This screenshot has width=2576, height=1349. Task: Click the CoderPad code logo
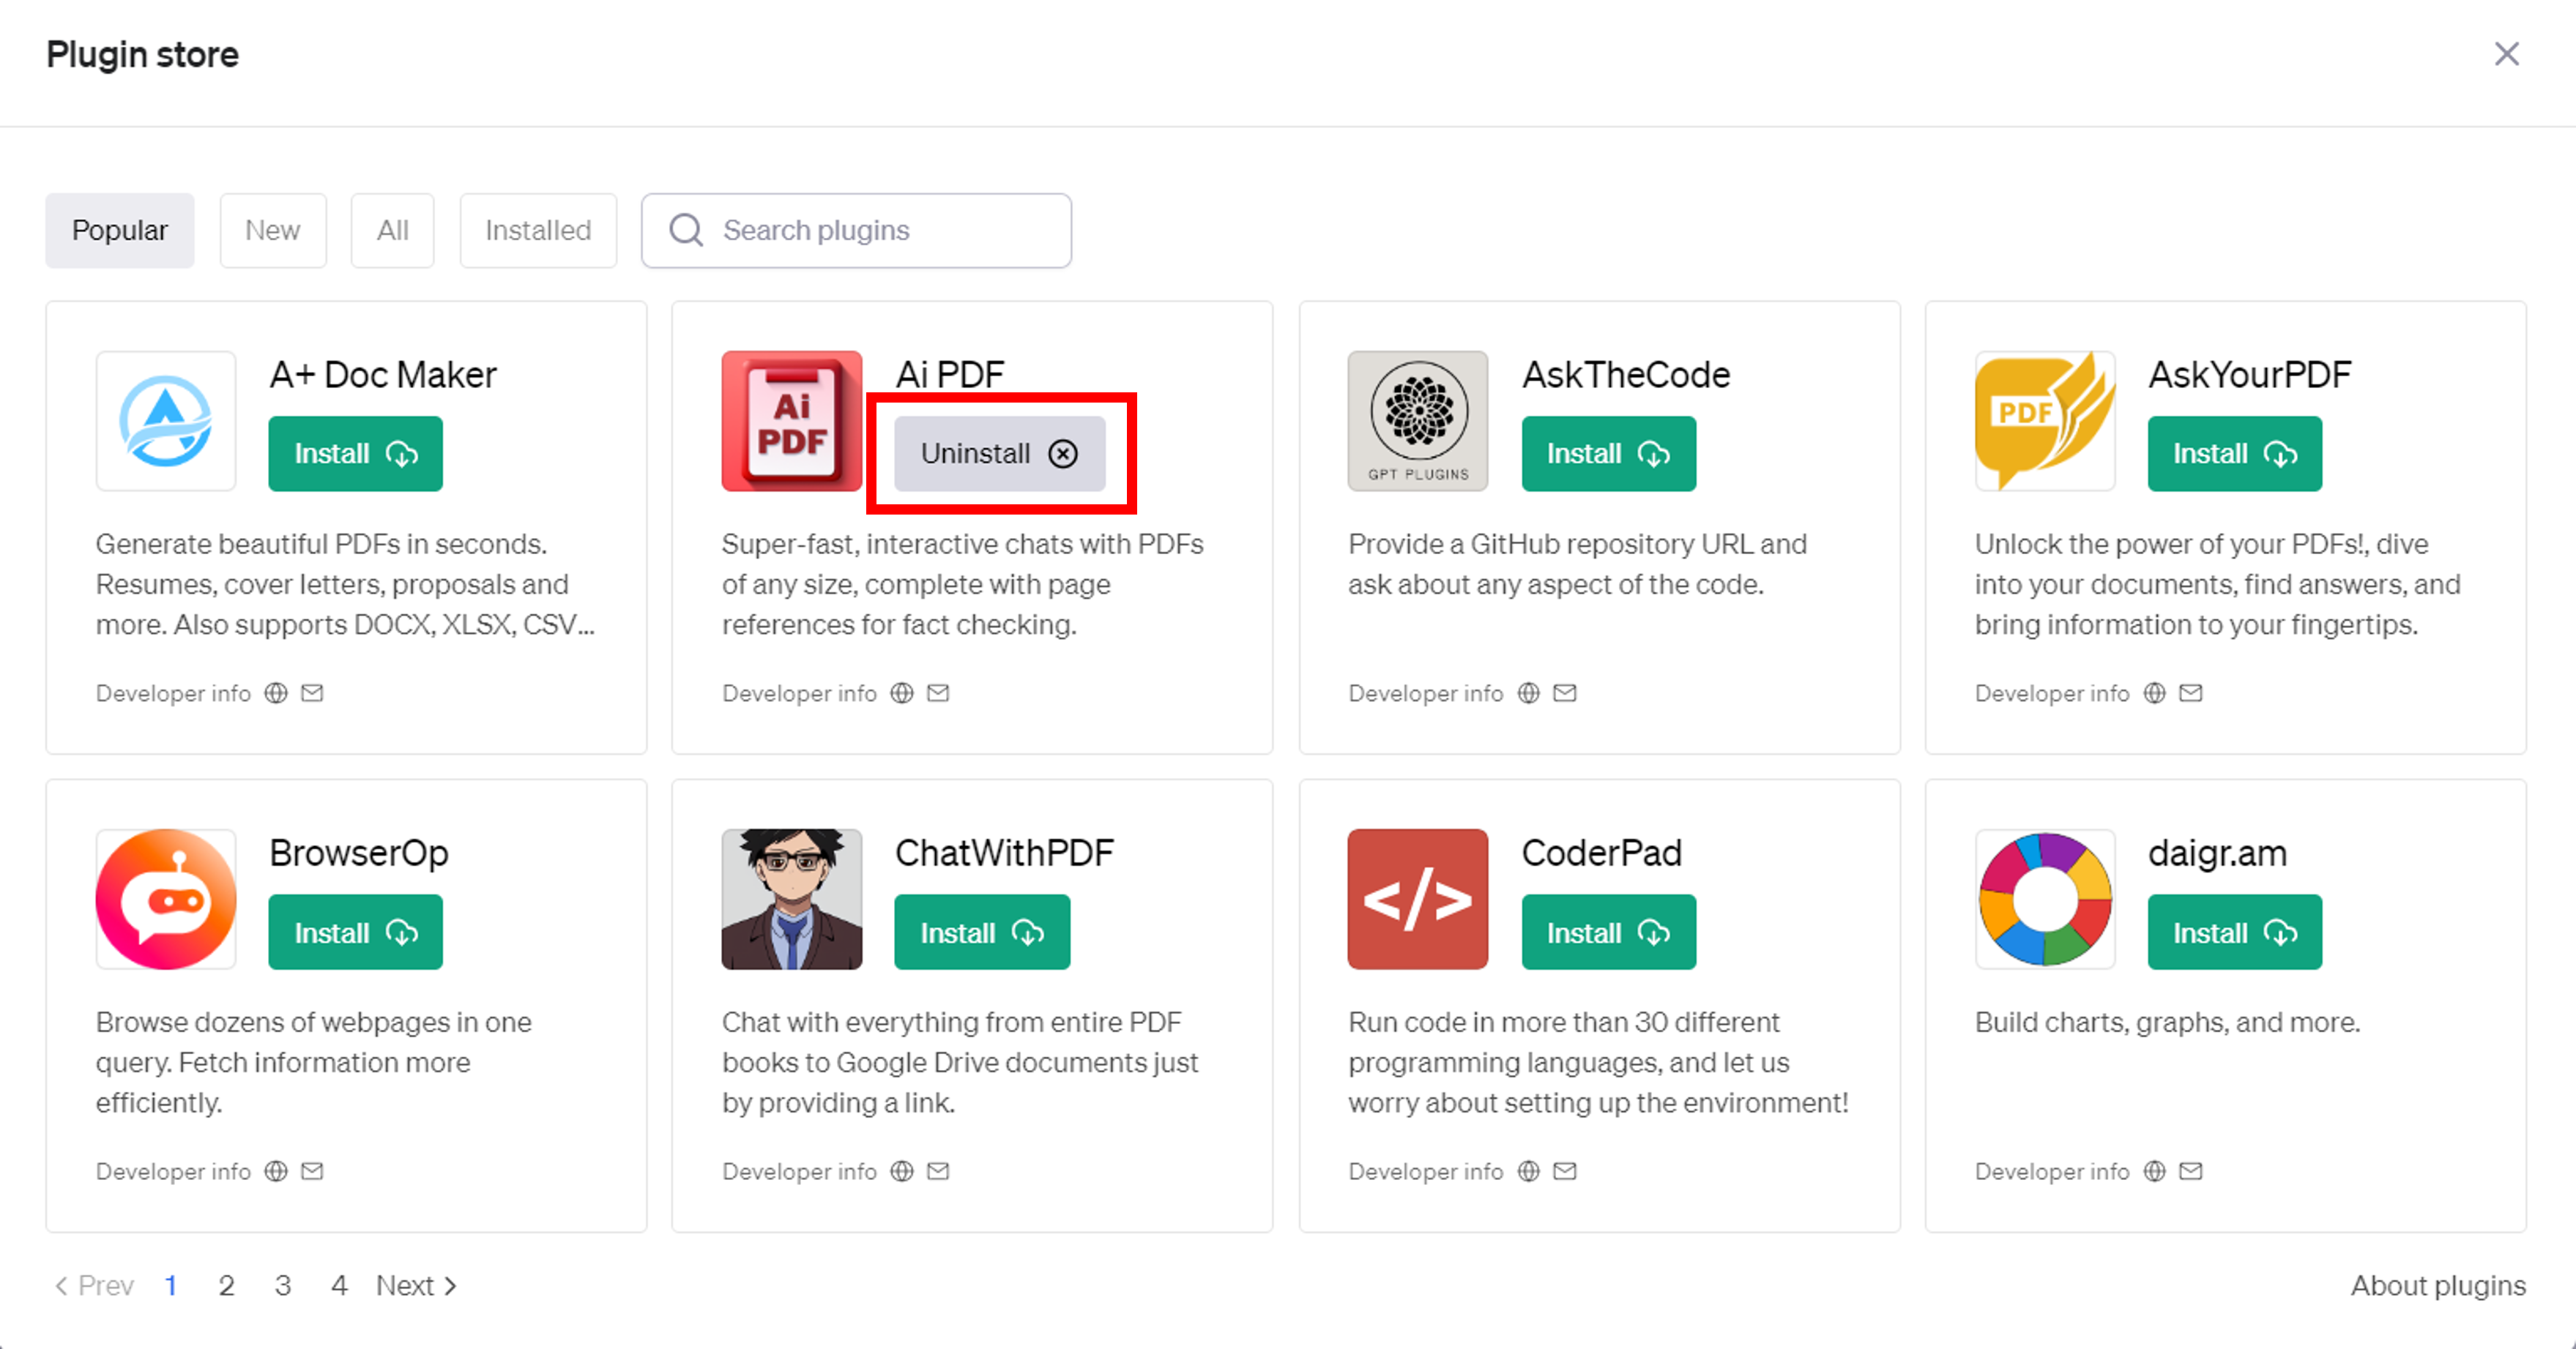point(1418,900)
